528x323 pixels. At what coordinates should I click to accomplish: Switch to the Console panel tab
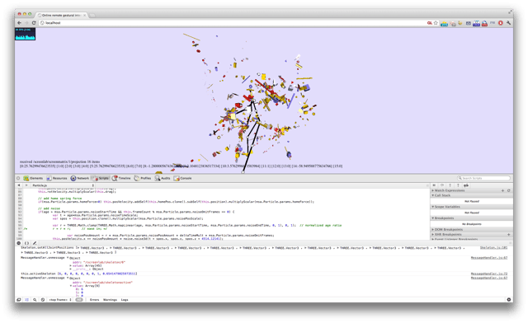182,178
